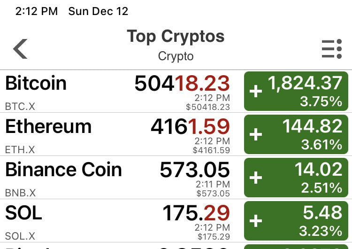Tap the Ethereum price 4161.59
The width and height of the screenshot is (352, 249).
click(x=190, y=127)
